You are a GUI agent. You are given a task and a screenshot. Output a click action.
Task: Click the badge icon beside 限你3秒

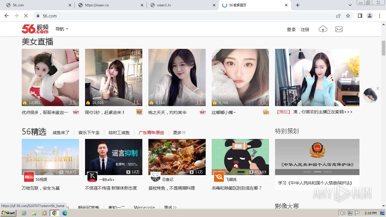click(x=139, y=112)
